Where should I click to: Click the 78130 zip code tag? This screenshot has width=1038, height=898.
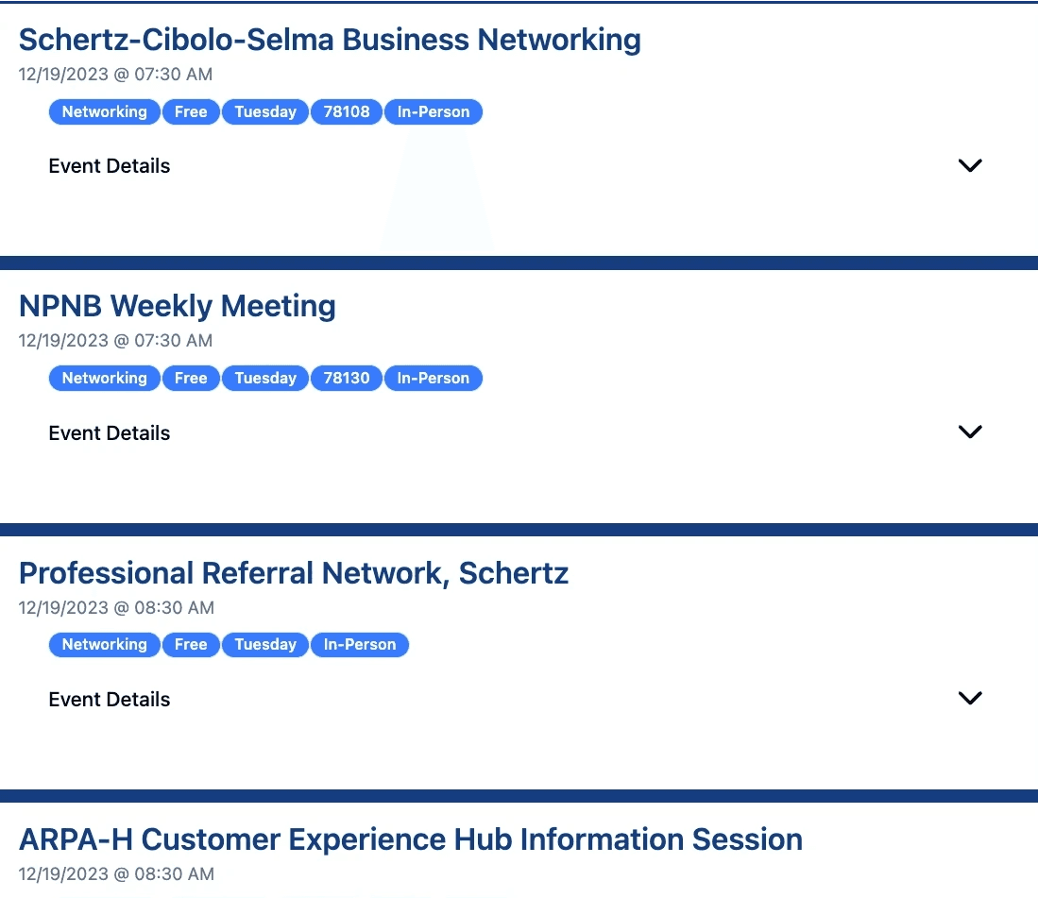pyautogui.click(x=347, y=378)
